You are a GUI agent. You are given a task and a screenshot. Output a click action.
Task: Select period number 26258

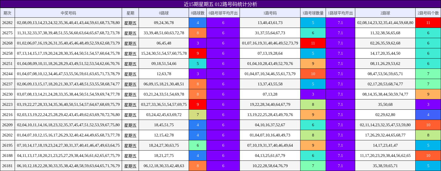(7, 53)
